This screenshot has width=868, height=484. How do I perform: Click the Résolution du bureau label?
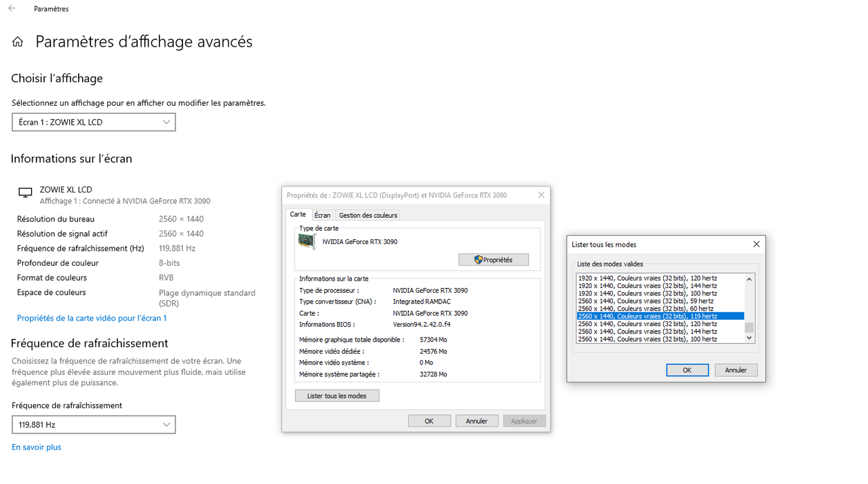[56, 219]
